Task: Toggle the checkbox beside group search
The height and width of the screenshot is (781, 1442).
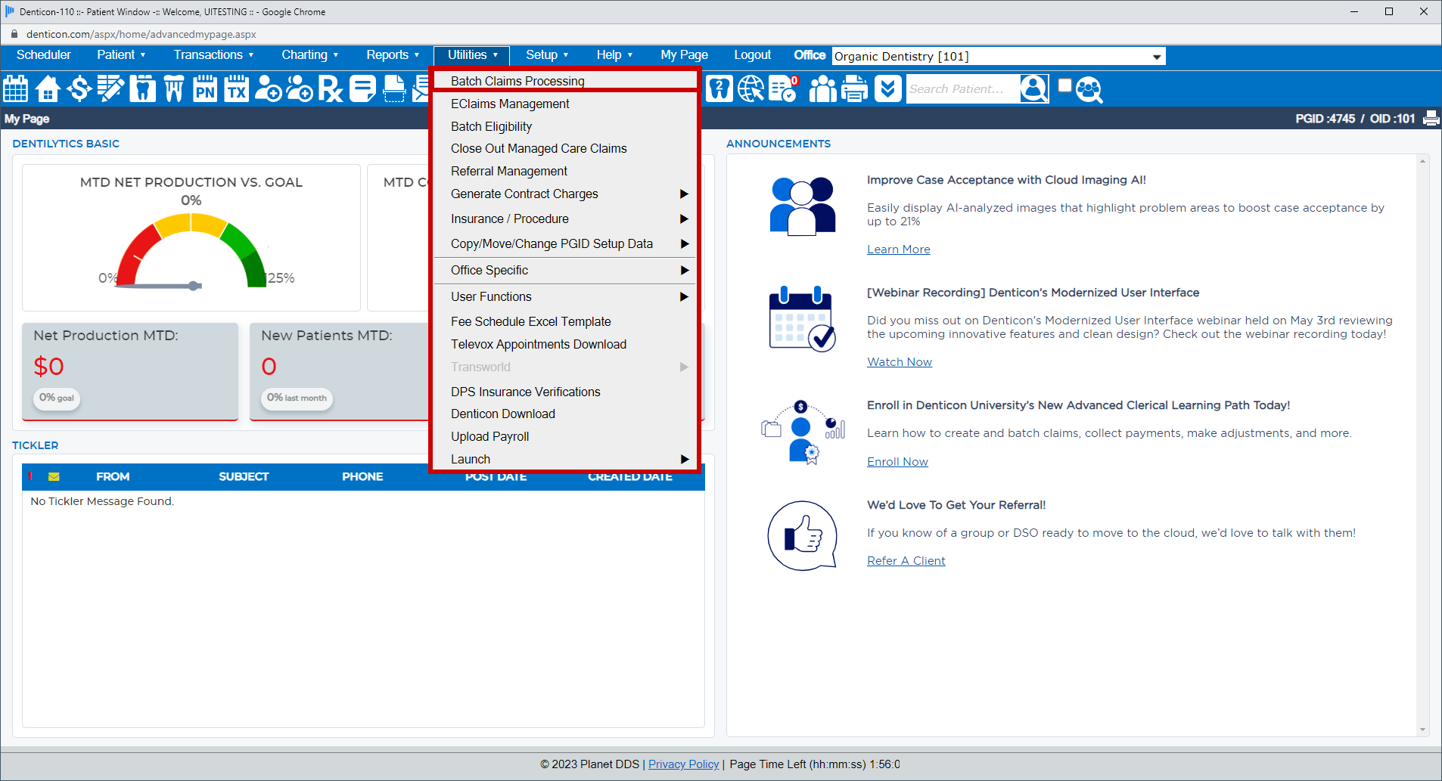Action: pyautogui.click(x=1064, y=85)
